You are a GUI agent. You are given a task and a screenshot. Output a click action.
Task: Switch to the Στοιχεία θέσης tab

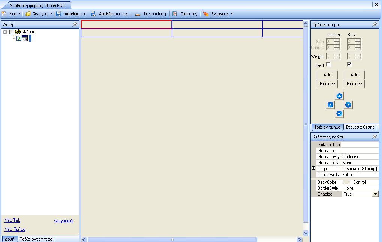360,127
